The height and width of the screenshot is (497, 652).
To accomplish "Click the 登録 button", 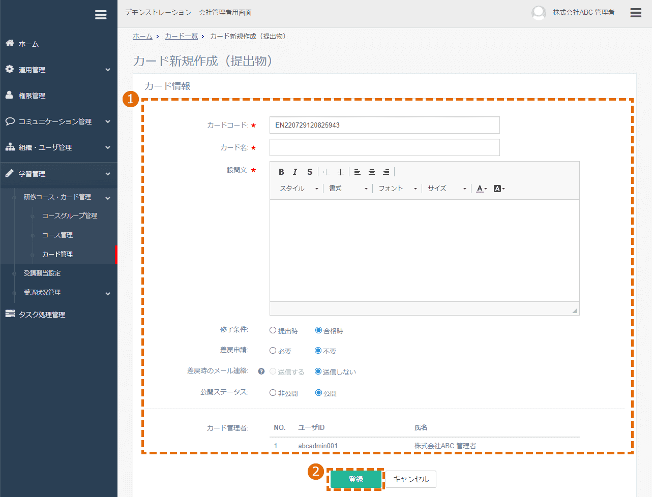I will [356, 479].
